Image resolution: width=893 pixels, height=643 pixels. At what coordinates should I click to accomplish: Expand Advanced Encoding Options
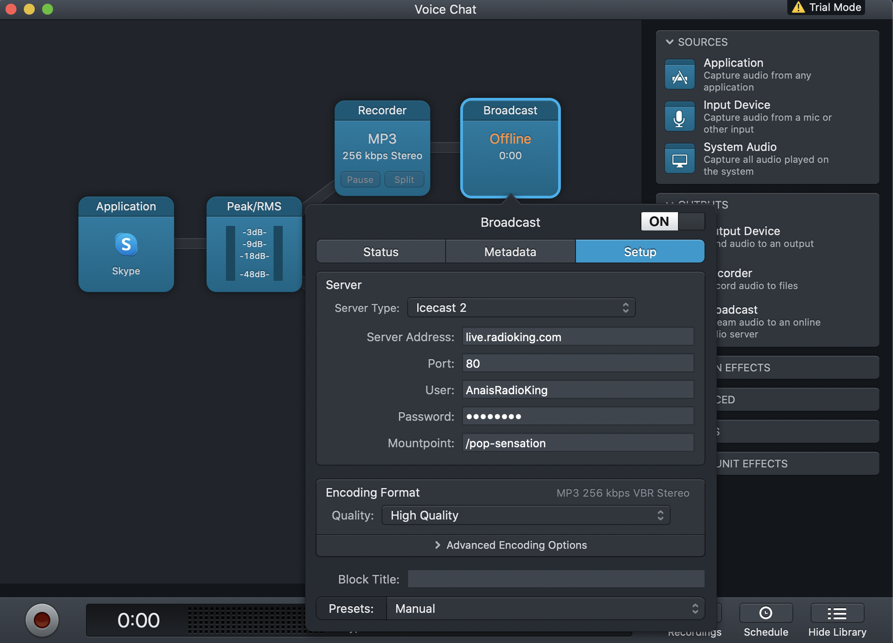pyautogui.click(x=511, y=545)
